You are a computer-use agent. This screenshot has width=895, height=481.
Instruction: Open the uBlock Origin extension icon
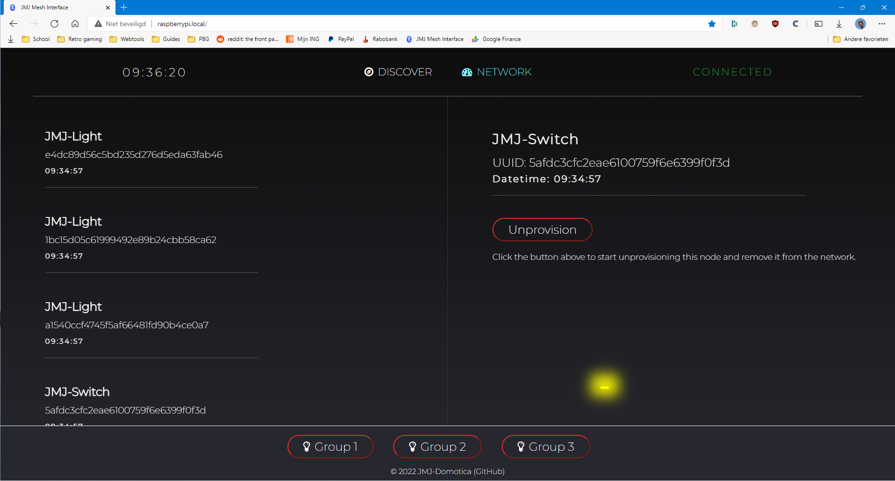775,23
